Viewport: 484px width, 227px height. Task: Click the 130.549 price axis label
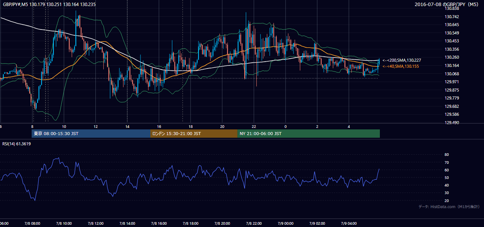[451, 33]
